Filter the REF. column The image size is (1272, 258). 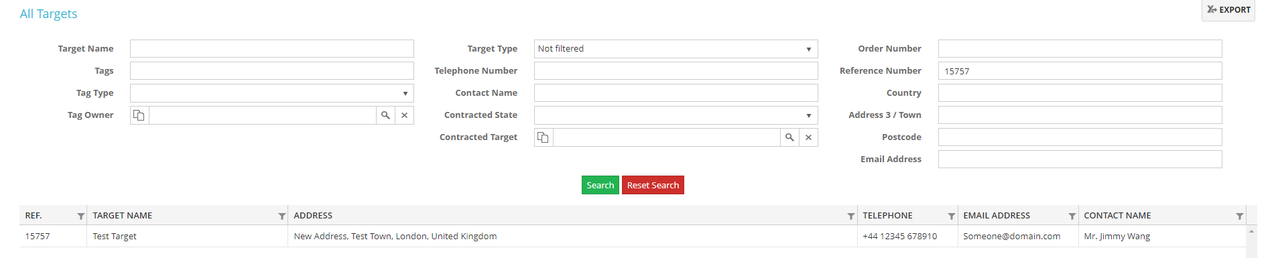pyautogui.click(x=81, y=216)
